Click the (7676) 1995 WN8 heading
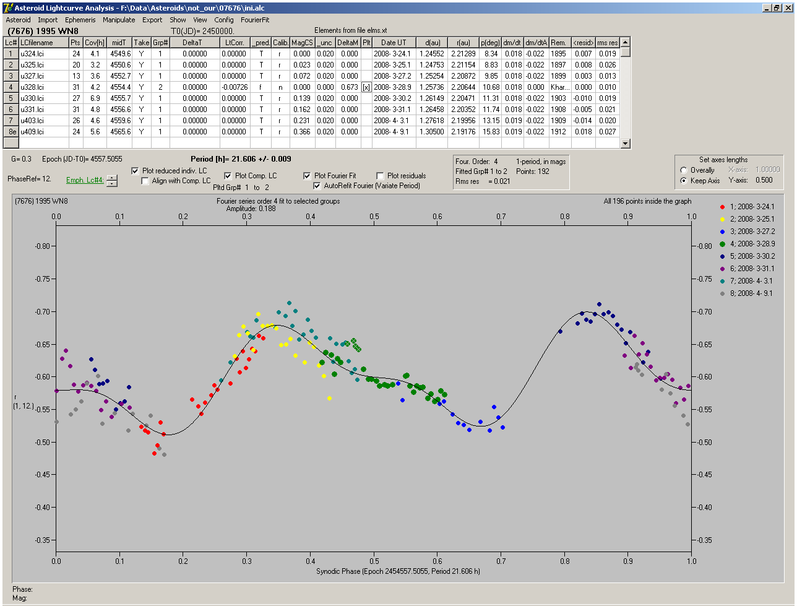This screenshot has height=606, width=797. (x=43, y=30)
